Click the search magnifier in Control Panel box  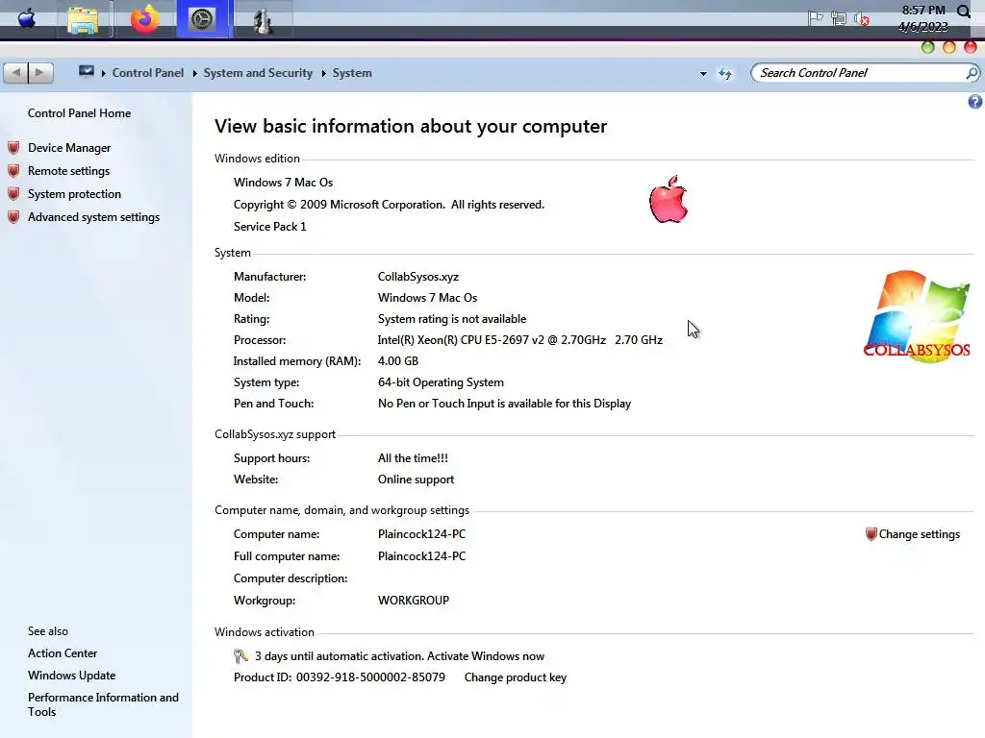(972, 73)
